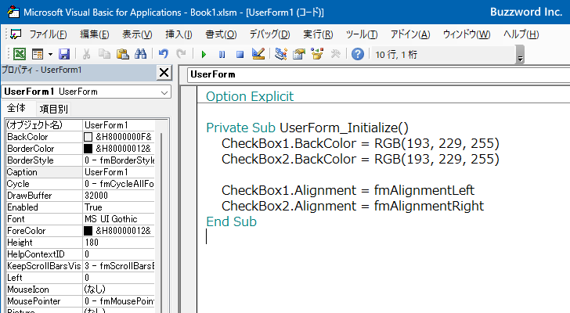Open toolbar options overflow arrow
This screenshot has height=313, width=570.
pos(521,55)
